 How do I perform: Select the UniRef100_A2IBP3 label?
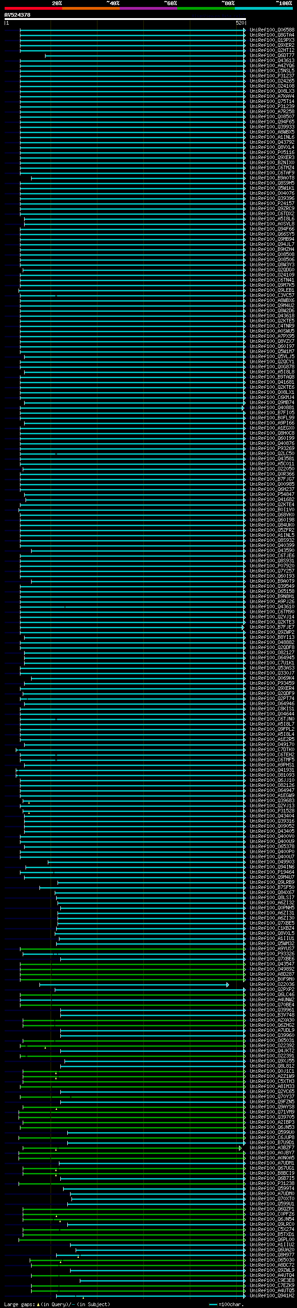[x=272, y=1121]
